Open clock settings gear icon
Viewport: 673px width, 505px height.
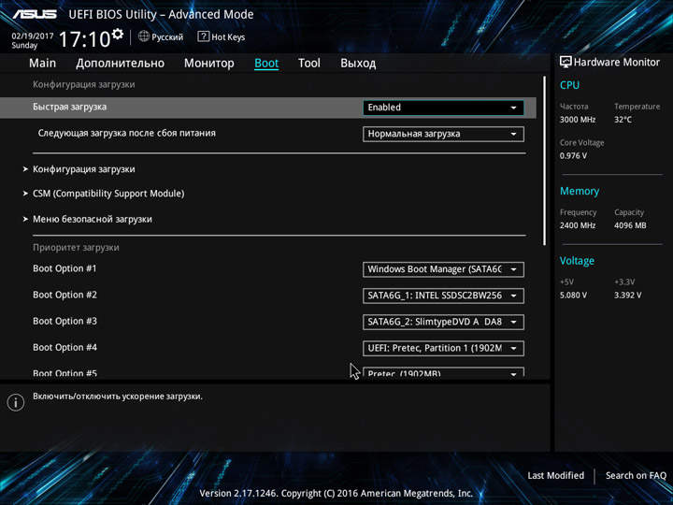[x=117, y=34]
